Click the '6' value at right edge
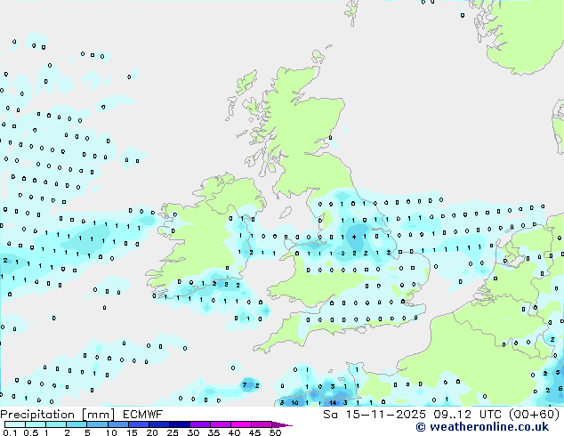564x436 pixels. point(560,389)
